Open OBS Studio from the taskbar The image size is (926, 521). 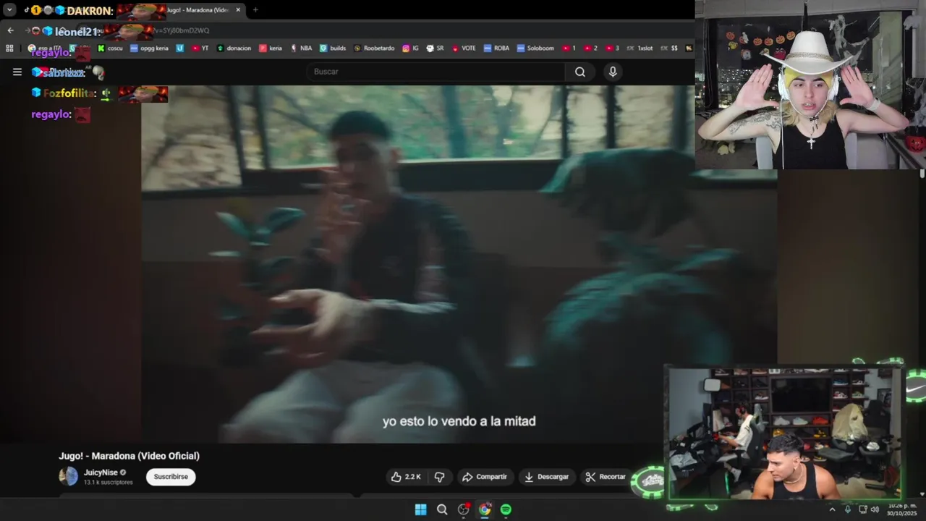[x=463, y=509]
